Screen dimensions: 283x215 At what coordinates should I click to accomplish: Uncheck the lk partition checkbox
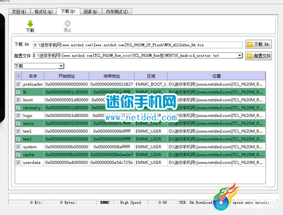[18, 92]
